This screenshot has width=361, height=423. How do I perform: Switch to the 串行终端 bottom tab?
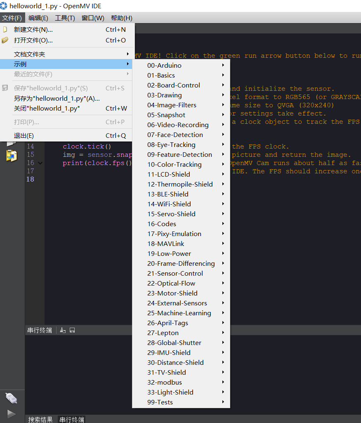pos(72,420)
